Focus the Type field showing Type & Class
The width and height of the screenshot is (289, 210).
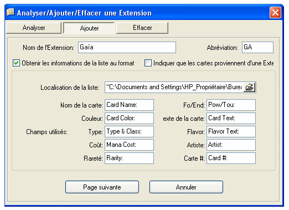tap(129, 131)
